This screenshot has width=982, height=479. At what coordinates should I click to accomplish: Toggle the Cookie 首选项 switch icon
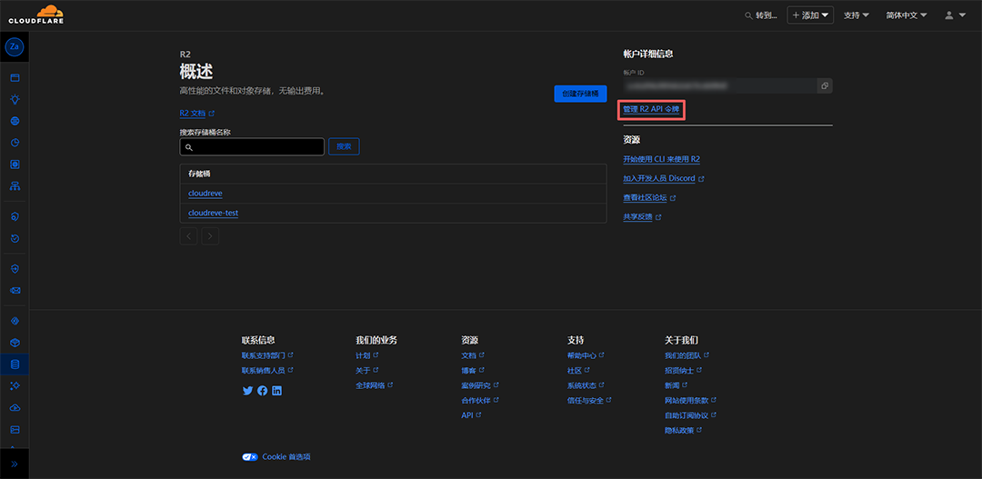coord(250,457)
